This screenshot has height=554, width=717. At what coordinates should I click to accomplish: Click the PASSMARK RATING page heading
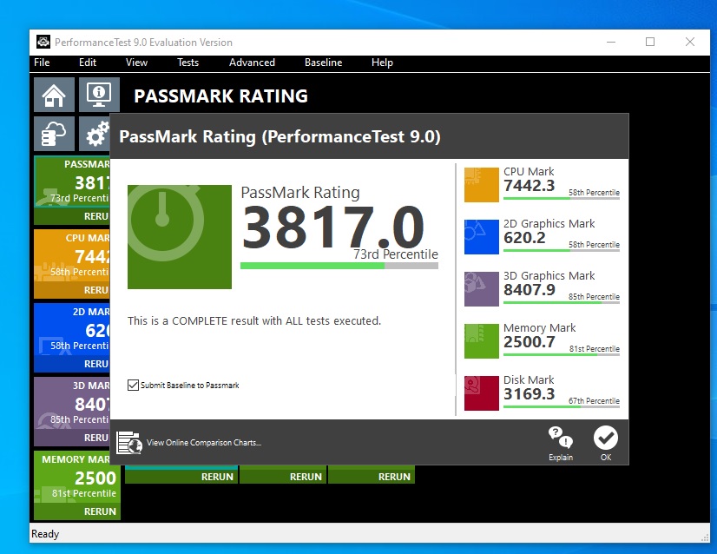point(220,96)
